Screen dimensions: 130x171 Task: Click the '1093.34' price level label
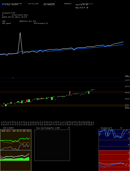pos(127,86)
